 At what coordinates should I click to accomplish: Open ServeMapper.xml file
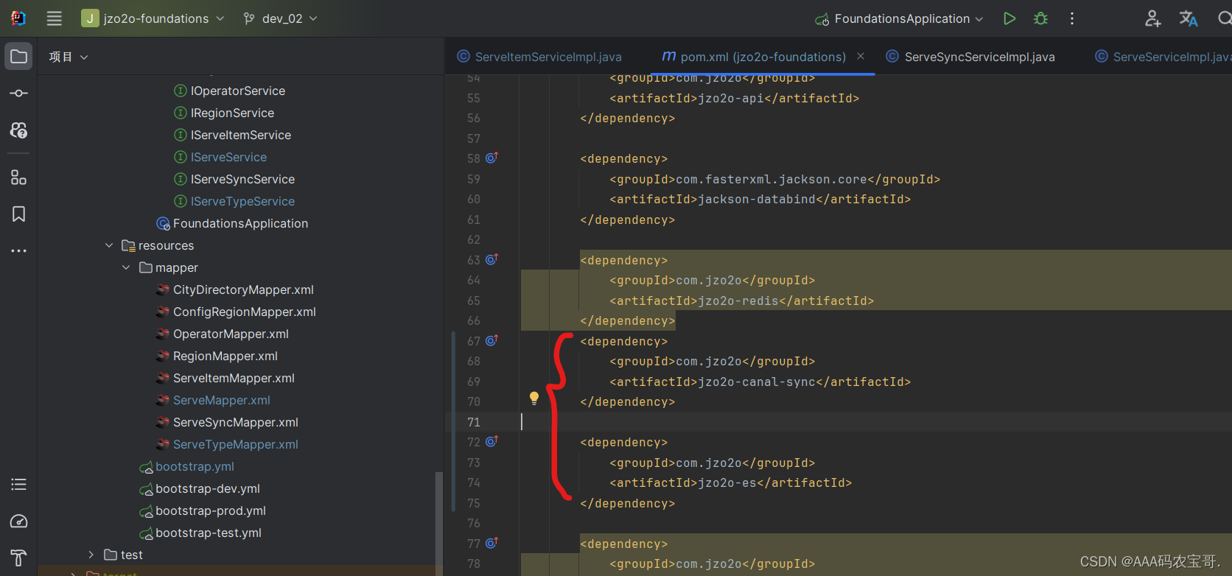(x=221, y=400)
